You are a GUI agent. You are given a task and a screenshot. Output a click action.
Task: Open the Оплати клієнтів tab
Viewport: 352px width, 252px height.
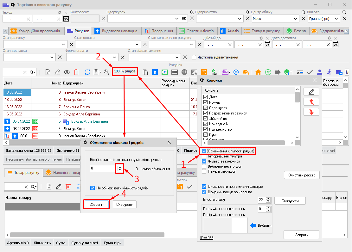(197, 31)
